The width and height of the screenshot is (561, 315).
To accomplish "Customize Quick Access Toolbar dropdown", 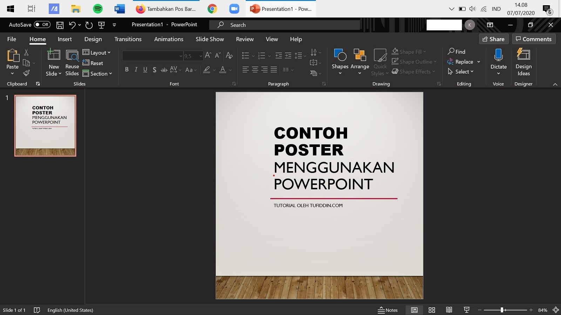I will pyautogui.click(x=114, y=25).
